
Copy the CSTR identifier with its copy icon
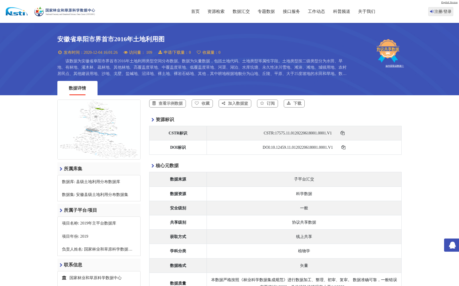pos(343,133)
